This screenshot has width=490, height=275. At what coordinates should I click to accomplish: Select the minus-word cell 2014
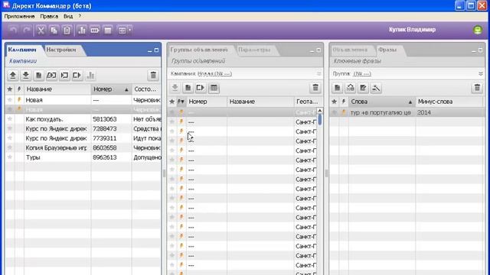[x=449, y=112]
